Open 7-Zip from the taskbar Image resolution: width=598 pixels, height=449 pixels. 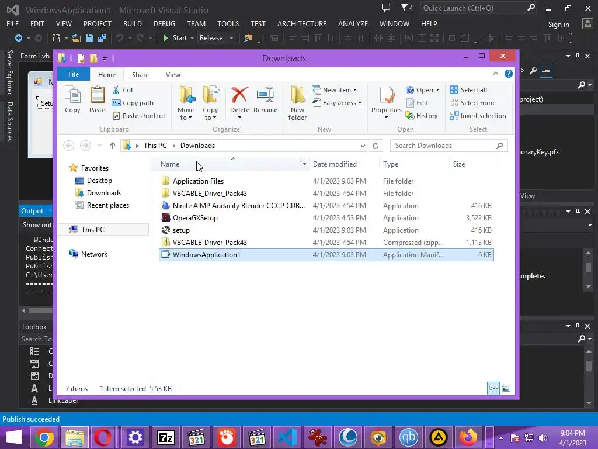[166, 437]
